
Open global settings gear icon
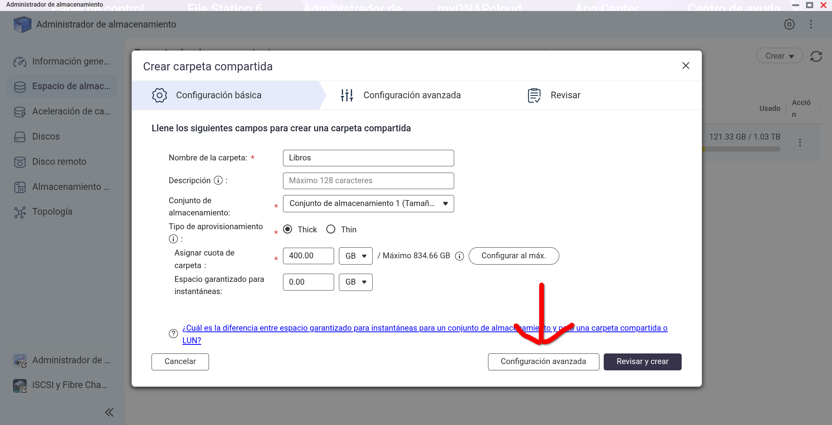(x=789, y=24)
